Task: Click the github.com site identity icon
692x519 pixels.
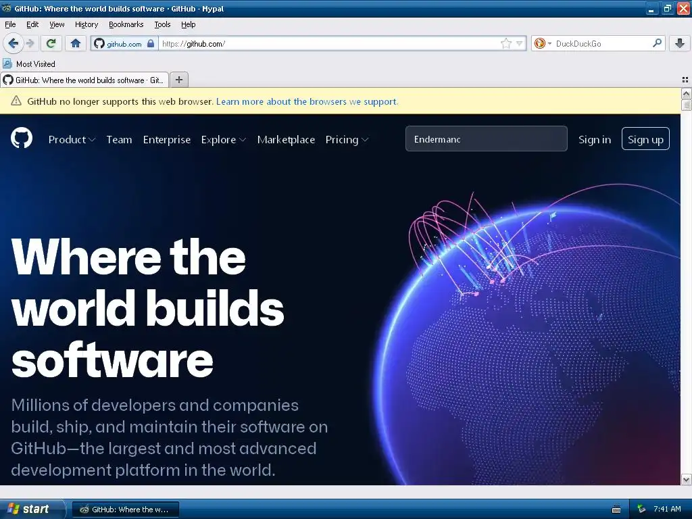Action: (99, 44)
